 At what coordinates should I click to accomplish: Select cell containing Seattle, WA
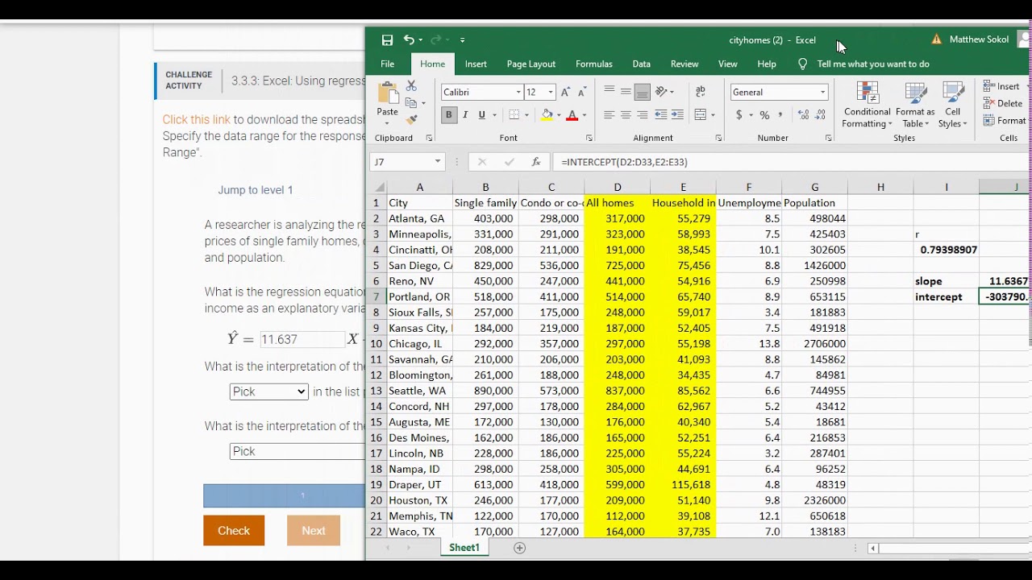pyautogui.click(x=420, y=391)
